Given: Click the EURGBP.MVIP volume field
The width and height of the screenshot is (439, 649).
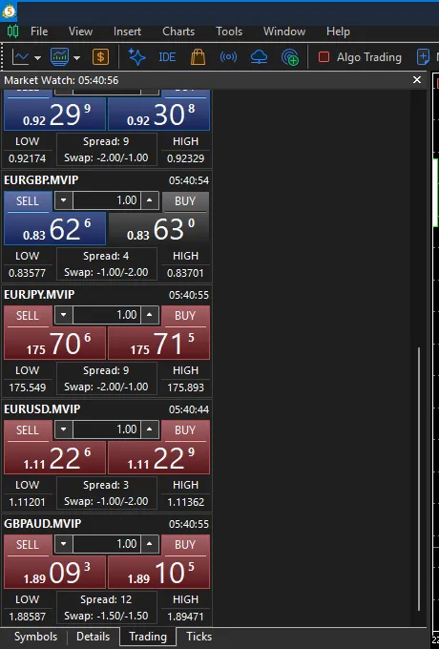Looking at the screenshot, I should pyautogui.click(x=106, y=200).
